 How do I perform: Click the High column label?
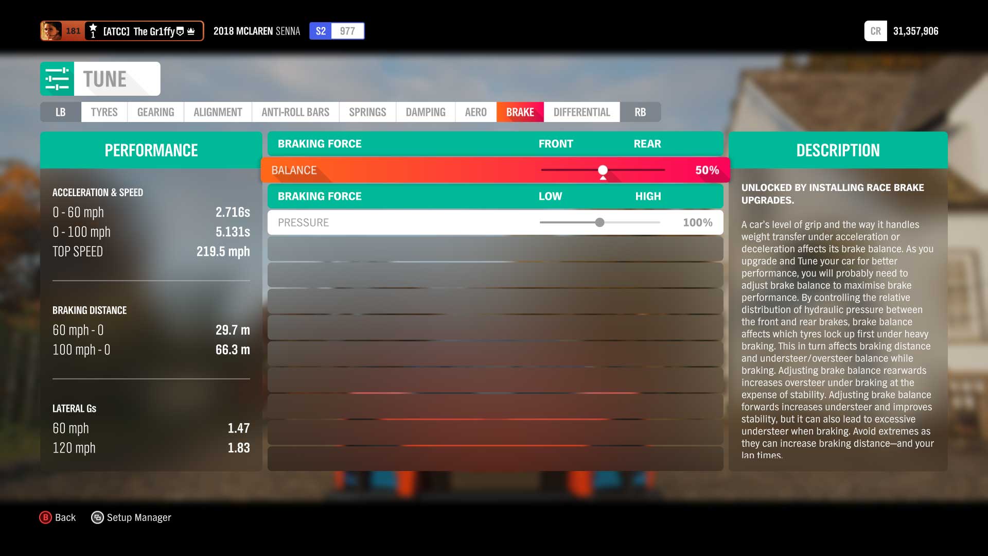[648, 196]
